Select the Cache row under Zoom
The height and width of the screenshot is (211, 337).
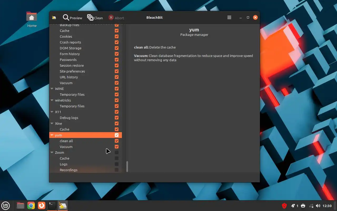(86, 158)
